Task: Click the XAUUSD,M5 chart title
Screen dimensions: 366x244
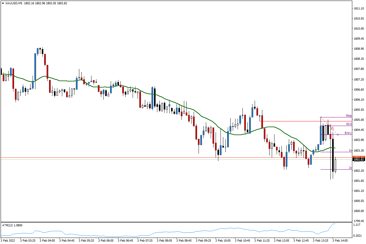Action: pyautogui.click(x=13, y=3)
